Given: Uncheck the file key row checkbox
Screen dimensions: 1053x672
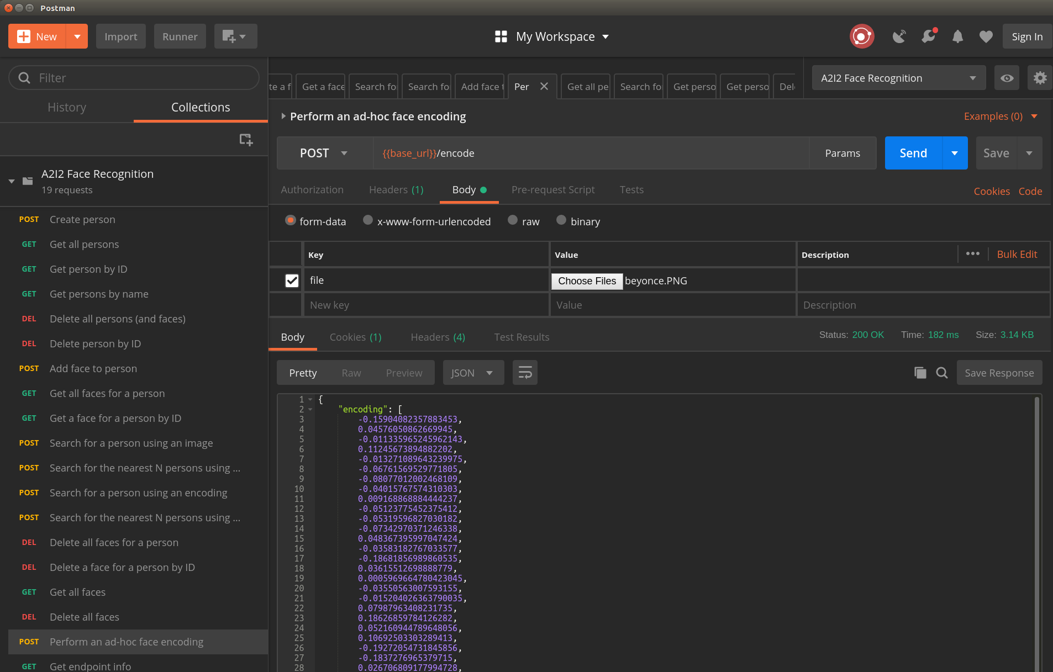Looking at the screenshot, I should click(x=292, y=281).
